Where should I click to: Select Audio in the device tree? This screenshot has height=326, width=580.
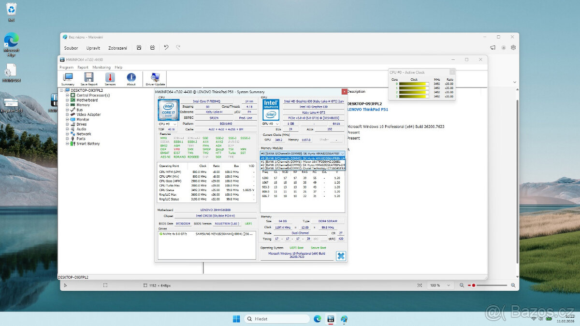pos(81,129)
